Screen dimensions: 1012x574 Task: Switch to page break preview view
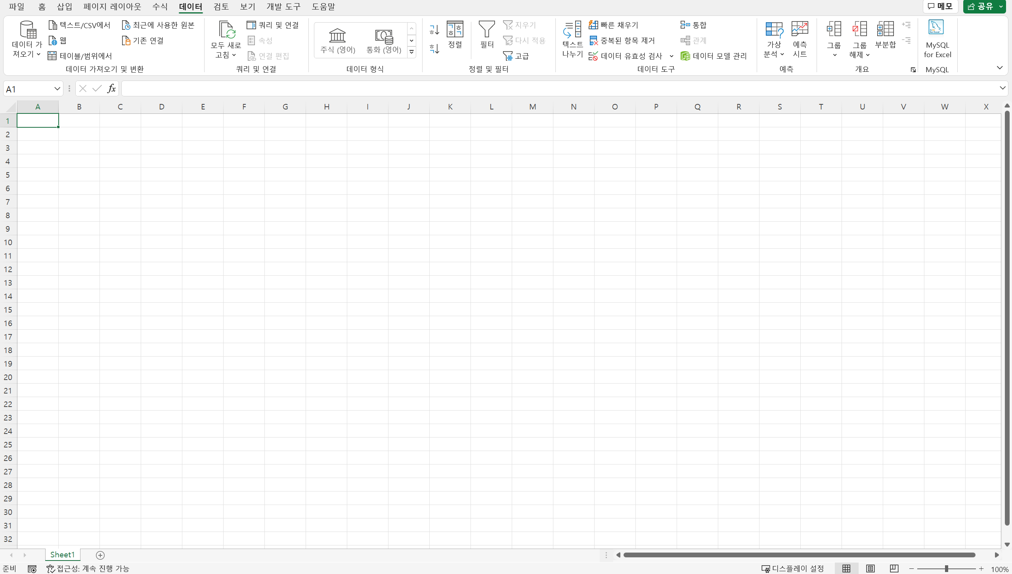point(894,568)
